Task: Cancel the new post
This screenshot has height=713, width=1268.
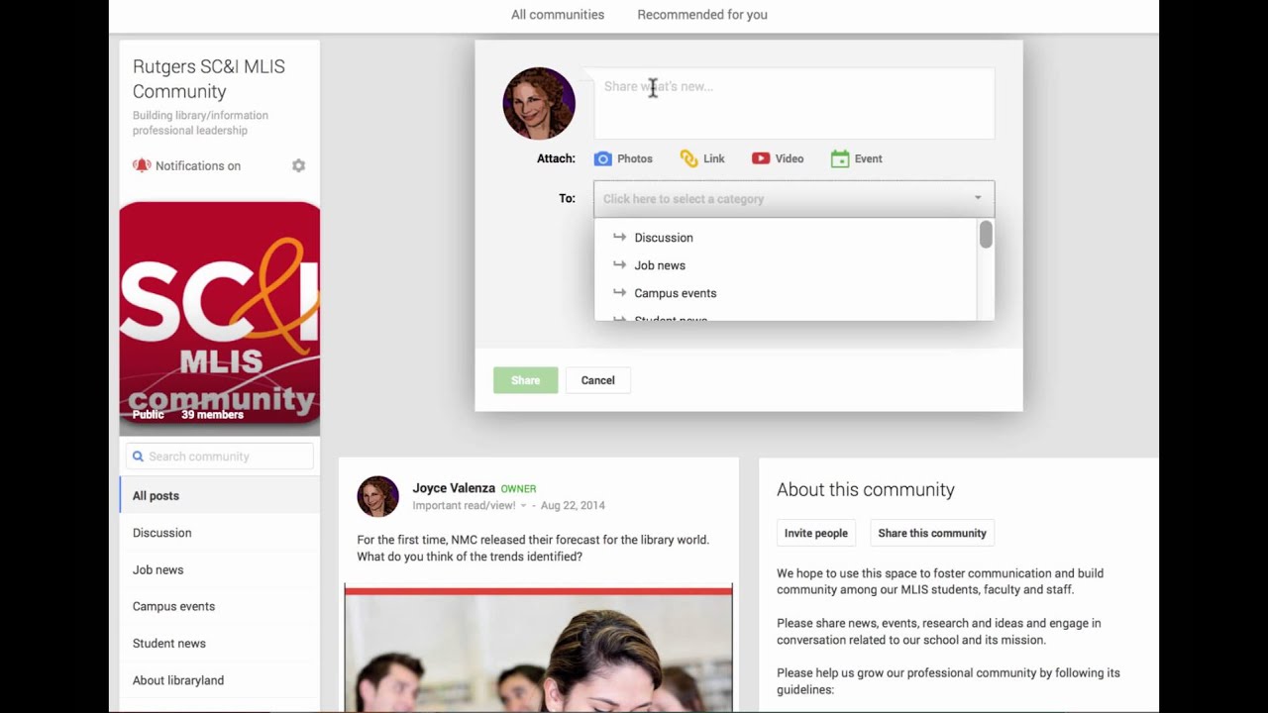Action: click(597, 380)
